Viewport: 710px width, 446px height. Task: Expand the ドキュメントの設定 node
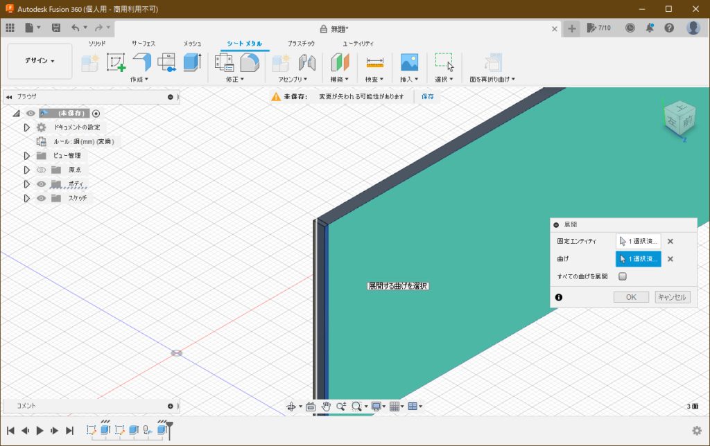click(x=27, y=127)
